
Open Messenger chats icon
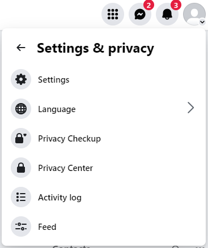click(x=140, y=14)
